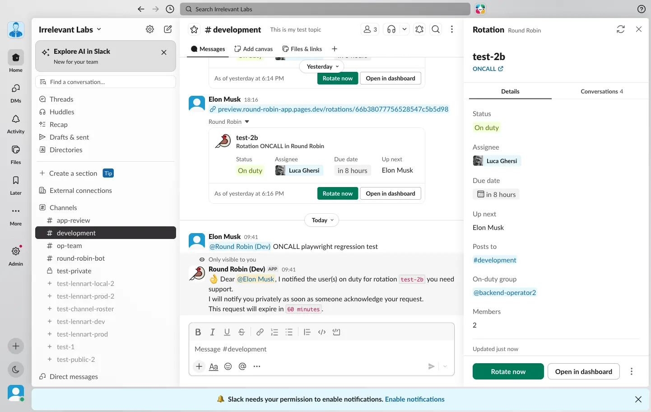Screen dimensions: 651x412
Task: Switch to the Messages tab
Action: tap(208, 49)
